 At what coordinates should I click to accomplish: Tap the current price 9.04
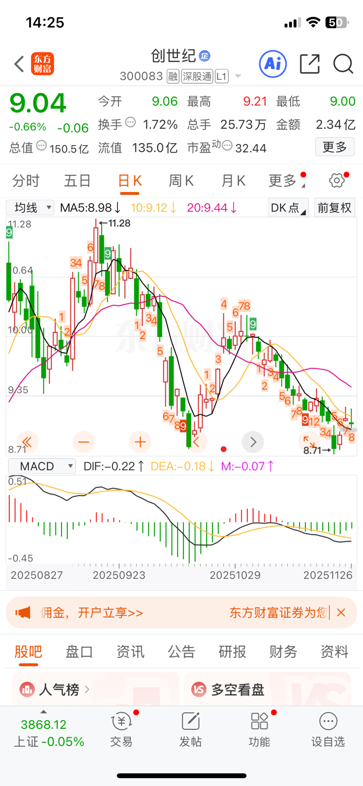coord(38,103)
